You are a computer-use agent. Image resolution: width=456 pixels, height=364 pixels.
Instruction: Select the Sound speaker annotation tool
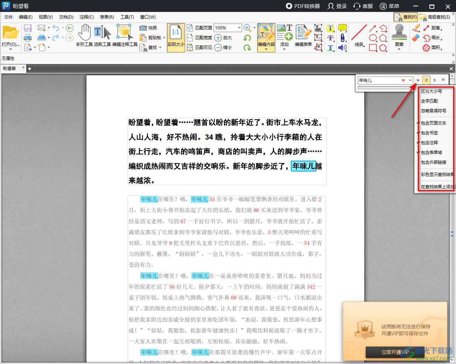click(343, 48)
